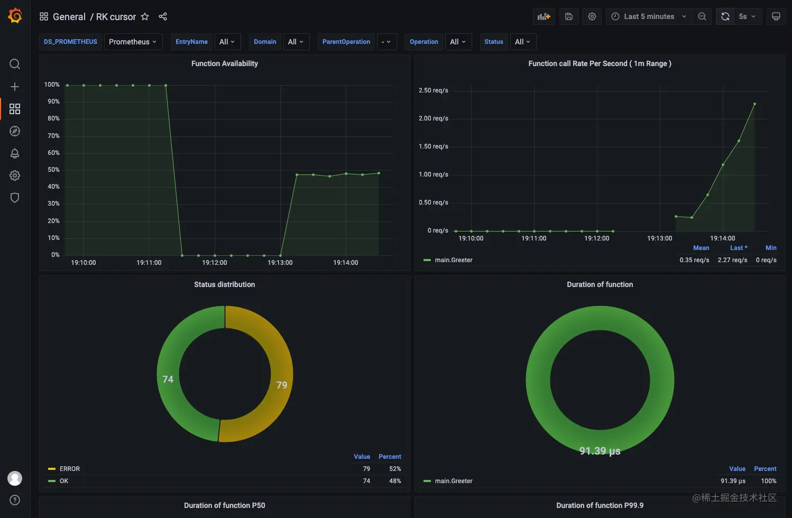Open the Alerting bell icon
792x518 pixels.
click(15, 153)
